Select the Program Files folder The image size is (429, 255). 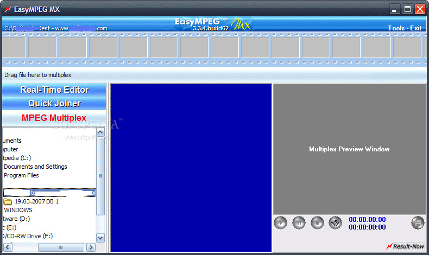tap(21, 175)
